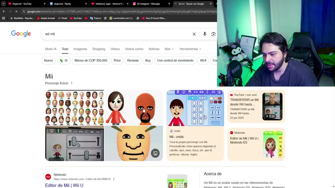Open Mii - cristic extension title
This screenshot has height=188, width=335.
click(177, 137)
